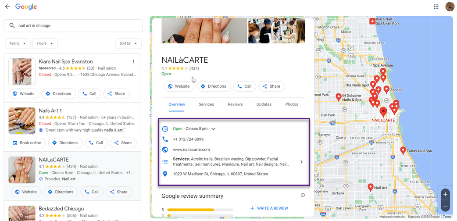This screenshot has height=221, width=457.
Task: Open www.nailacarte.com link
Action: [x=192, y=150]
